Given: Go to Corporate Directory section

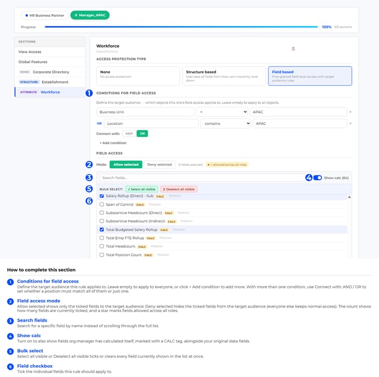Looking at the screenshot, I should click(50, 72).
